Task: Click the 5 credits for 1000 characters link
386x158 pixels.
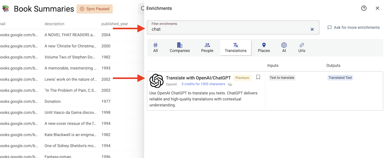Action: click(x=203, y=84)
